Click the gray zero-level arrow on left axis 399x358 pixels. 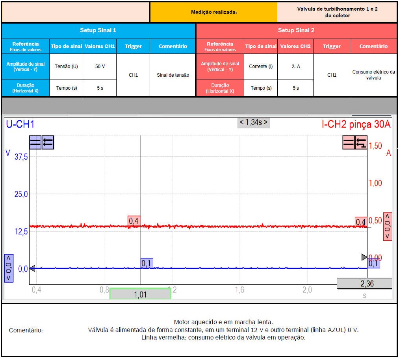point(32,269)
